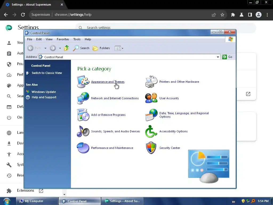The width and height of the screenshot is (273, 205).
Task: Click the magnifier tray icon
Action: pos(253,201)
